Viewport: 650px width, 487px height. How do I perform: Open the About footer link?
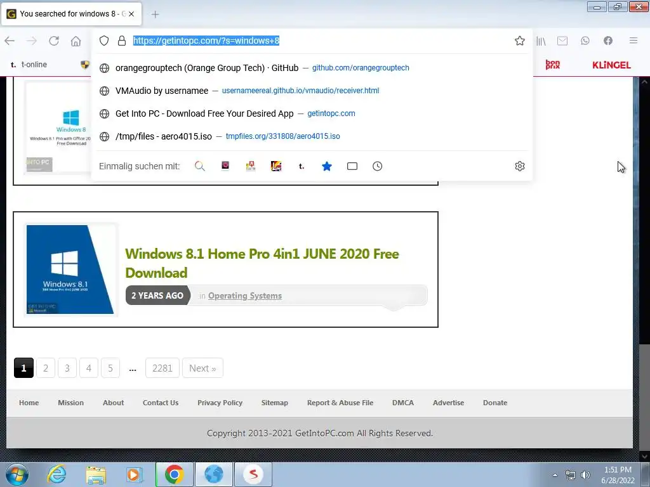[x=113, y=403]
